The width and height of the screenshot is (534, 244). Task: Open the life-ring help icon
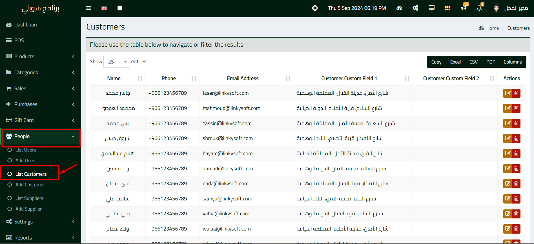[x=315, y=8]
